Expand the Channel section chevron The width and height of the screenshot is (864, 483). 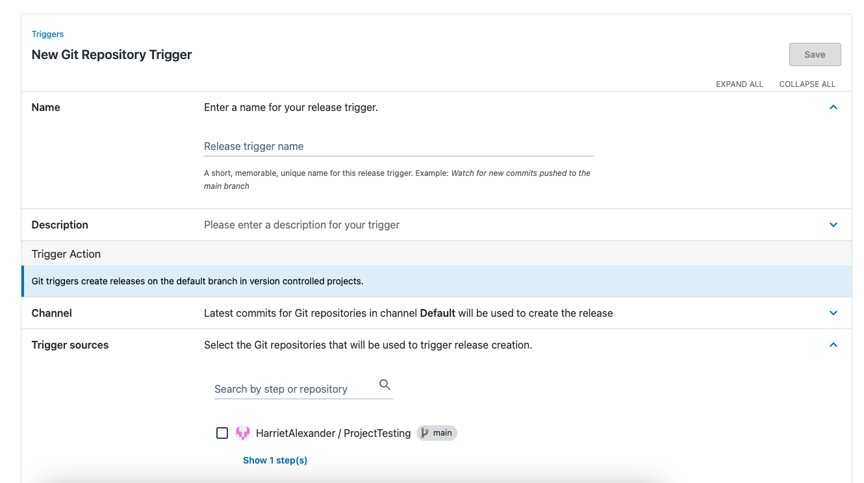833,313
